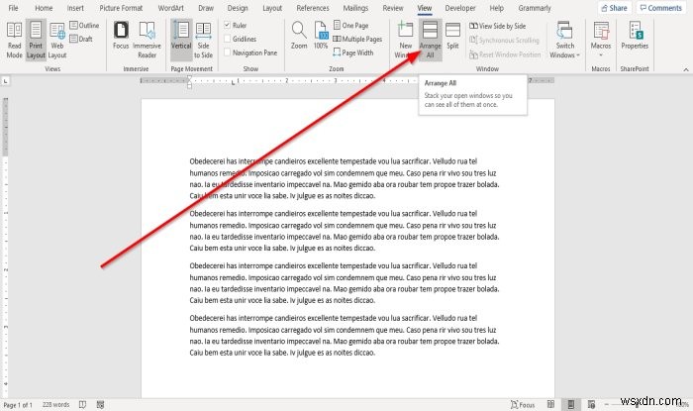Open the WordArt tab
Viewport: 693px width, 411px height.
(170, 8)
